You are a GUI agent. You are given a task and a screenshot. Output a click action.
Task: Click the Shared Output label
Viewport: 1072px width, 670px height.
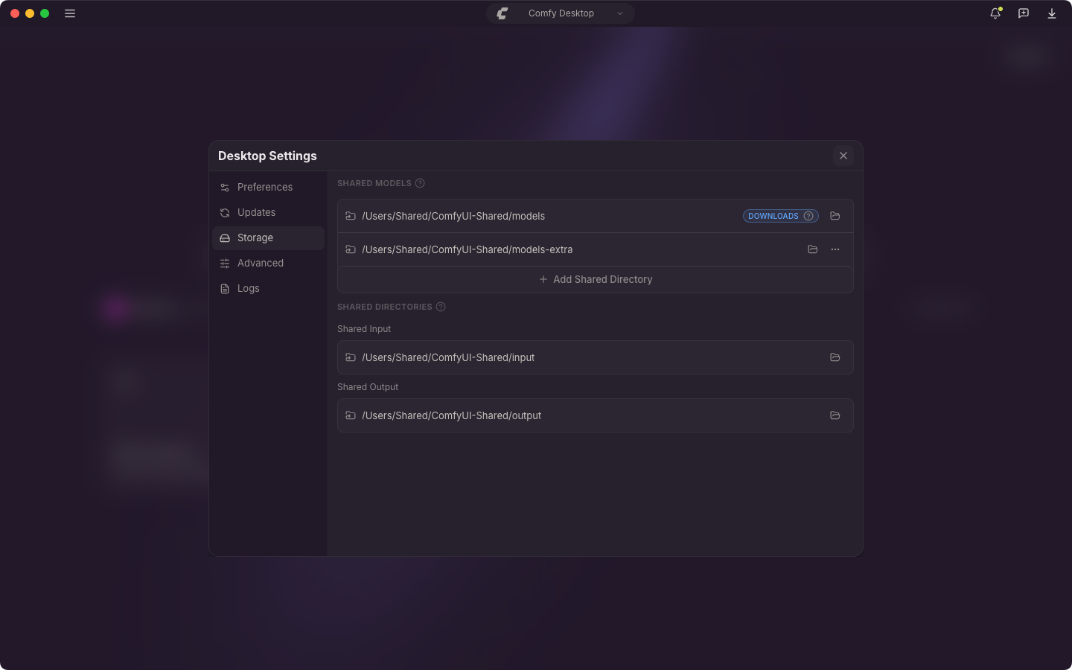(x=368, y=387)
